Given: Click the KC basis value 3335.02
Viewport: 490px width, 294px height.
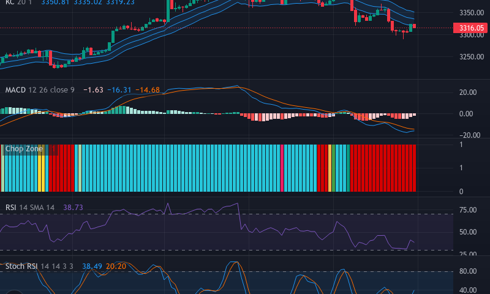Looking at the screenshot, I should [x=88, y=2].
